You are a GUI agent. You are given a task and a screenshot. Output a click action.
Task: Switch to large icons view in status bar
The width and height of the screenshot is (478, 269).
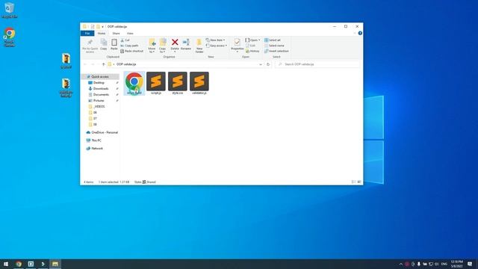(x=359, y=182)
